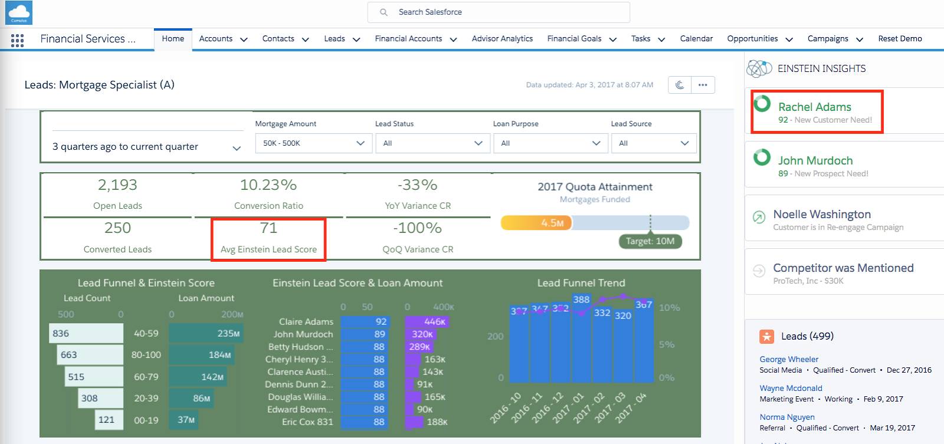Expand the Opportunities tab chevron
The image size is (944, 444).
[789, 40]
